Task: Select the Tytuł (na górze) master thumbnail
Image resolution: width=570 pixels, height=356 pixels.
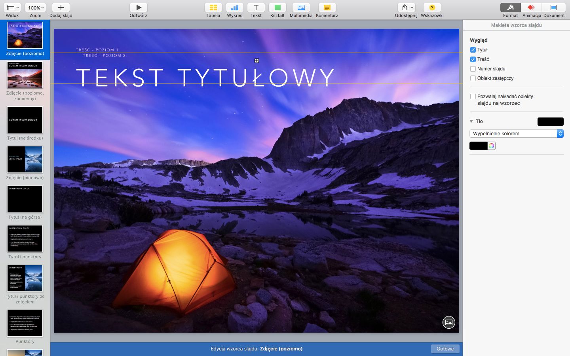Action: (25, 199)
